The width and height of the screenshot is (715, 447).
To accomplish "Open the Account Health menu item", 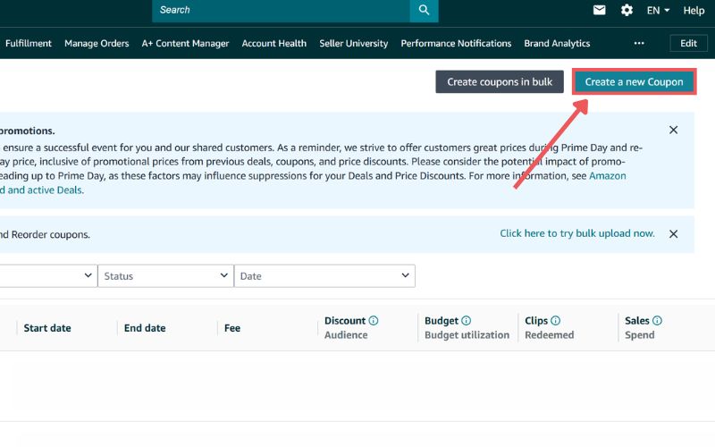I will (274, 43).
